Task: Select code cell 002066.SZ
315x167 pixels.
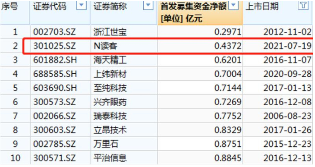Action: coord(54,116)
